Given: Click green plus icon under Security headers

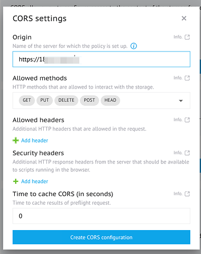Looking at the screenshot, I should [16, 181].
